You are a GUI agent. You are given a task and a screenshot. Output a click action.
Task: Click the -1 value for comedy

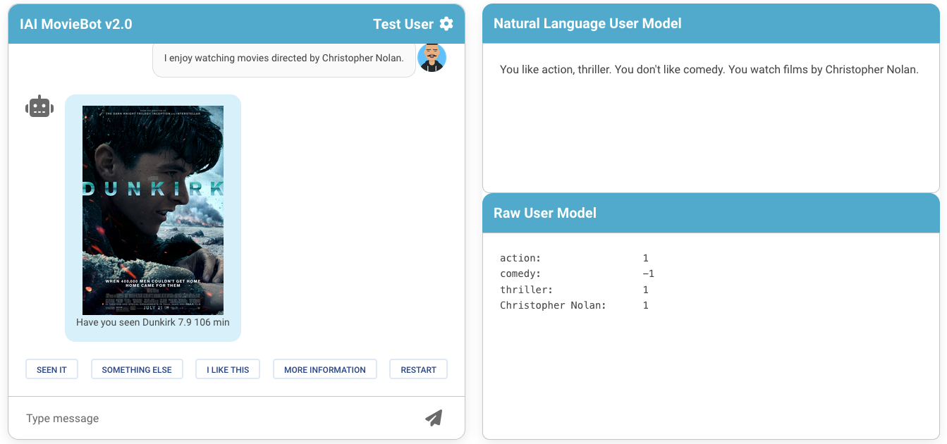pyautogui.click(x=649, y=273)
